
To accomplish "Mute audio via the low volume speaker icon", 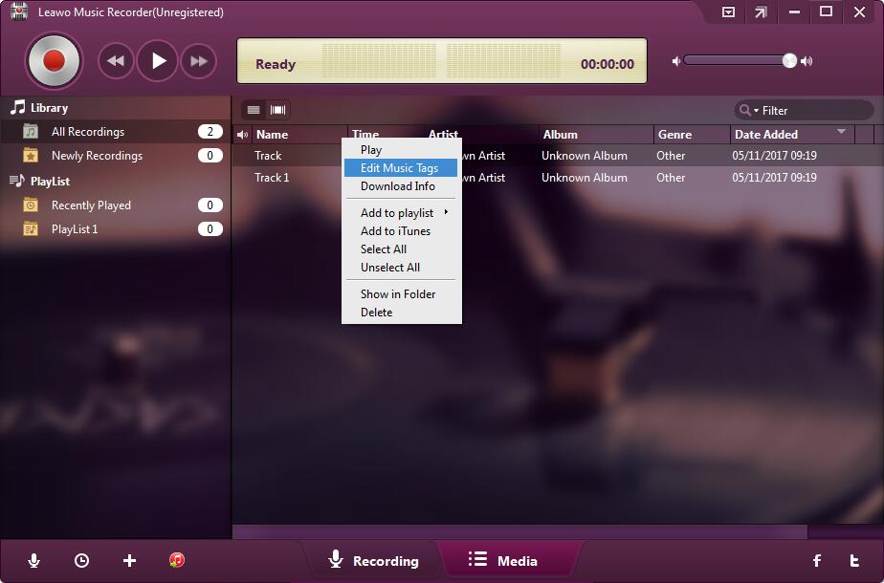I will point(676,61).
